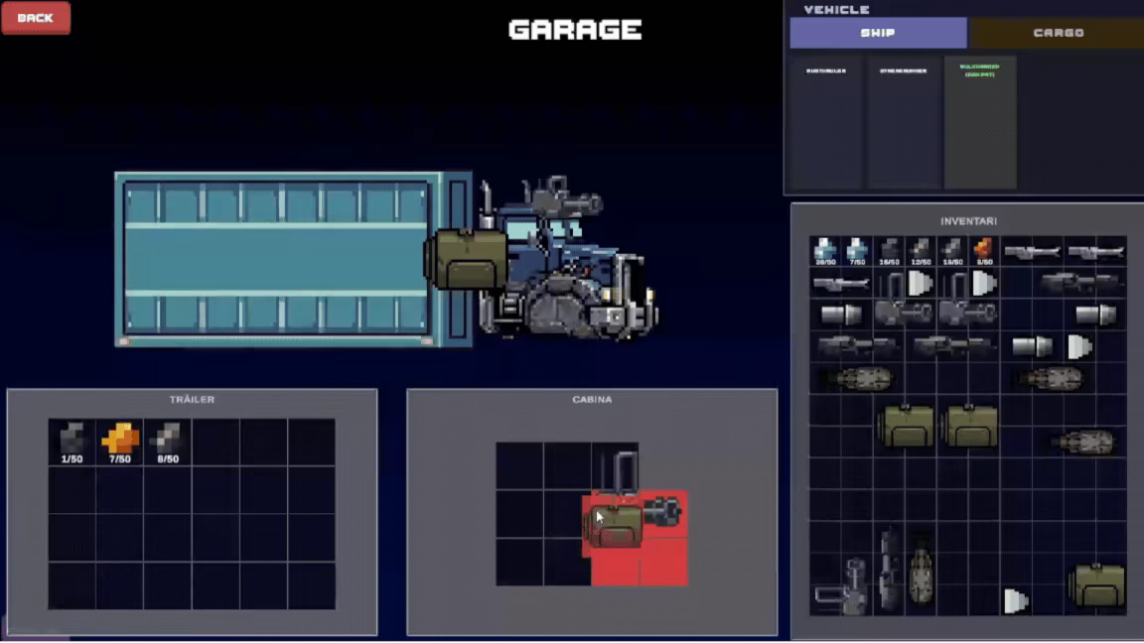This screenshot has width=1144, height=643.
Task: Click the red Back button
Action: tap(36, 18)
